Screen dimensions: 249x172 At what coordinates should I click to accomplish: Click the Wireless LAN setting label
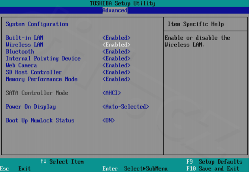[x=25, y=44]
